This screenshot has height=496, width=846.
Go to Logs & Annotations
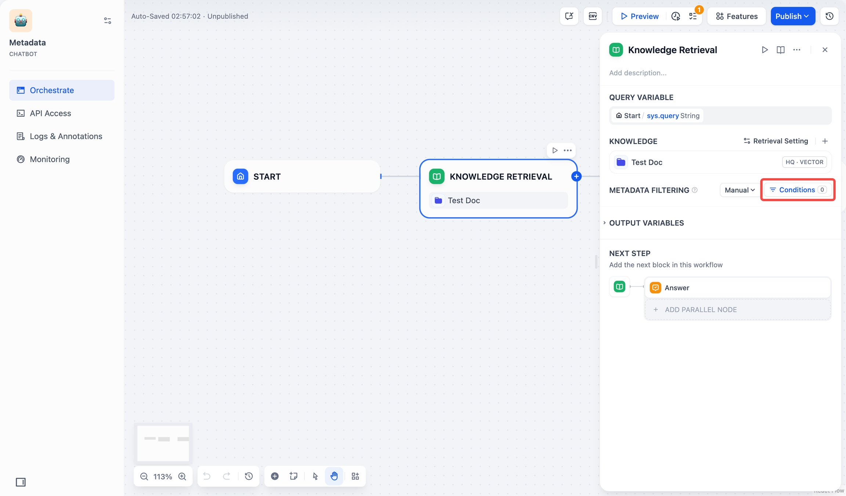(x=66, y=136)
